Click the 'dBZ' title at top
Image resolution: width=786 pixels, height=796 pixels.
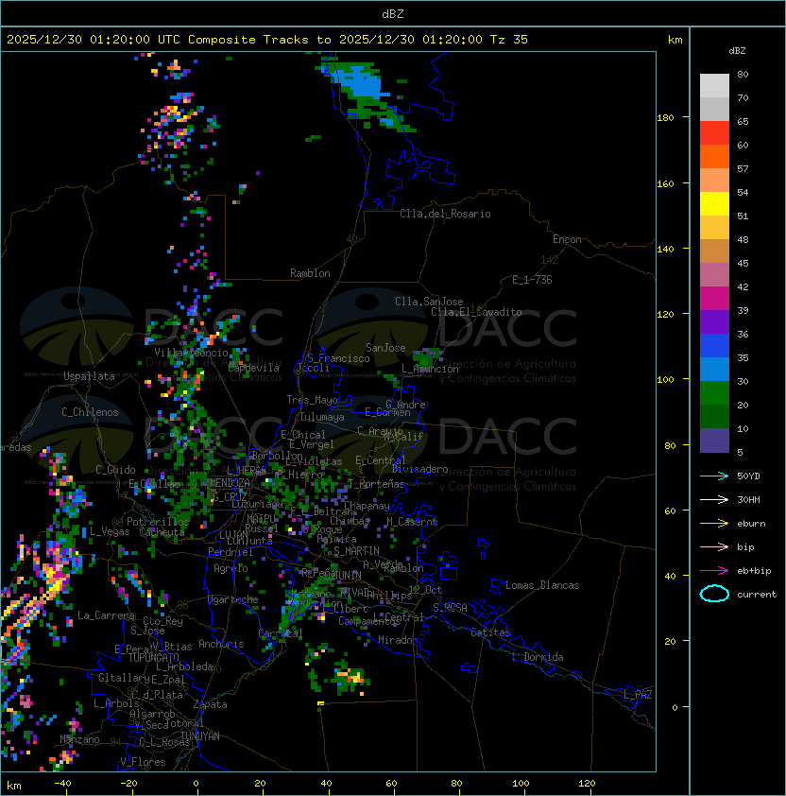(x=393, y=14)
